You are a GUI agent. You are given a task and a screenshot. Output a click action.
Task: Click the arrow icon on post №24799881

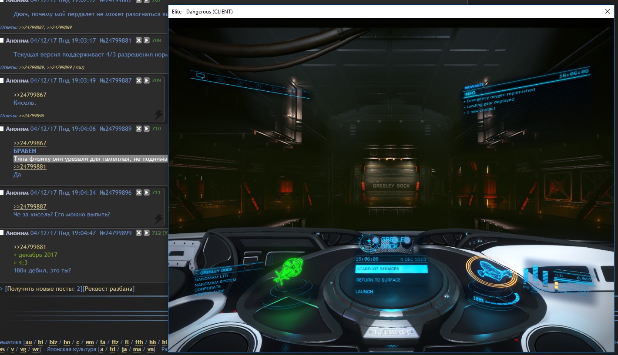coord(147,40)
